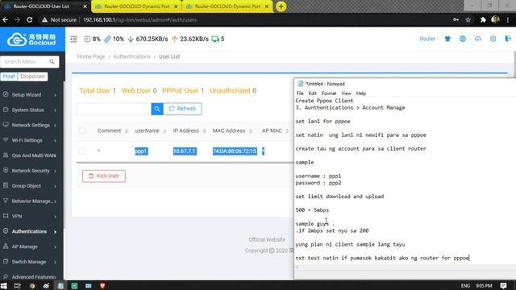The height and width of the screenshot is (290, 516).
Task: Click browser address bar URL
Action: (139, 19)
